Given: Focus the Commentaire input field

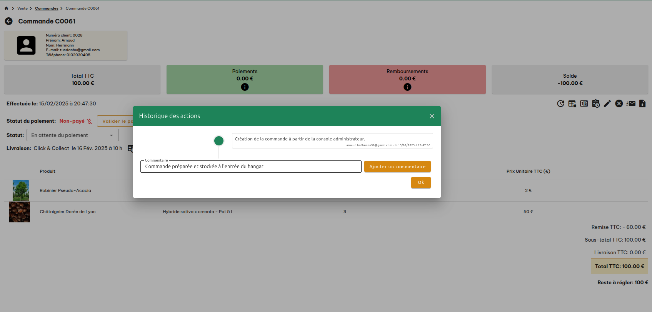Looking at the screenshot, I should [x=251, y=167].
